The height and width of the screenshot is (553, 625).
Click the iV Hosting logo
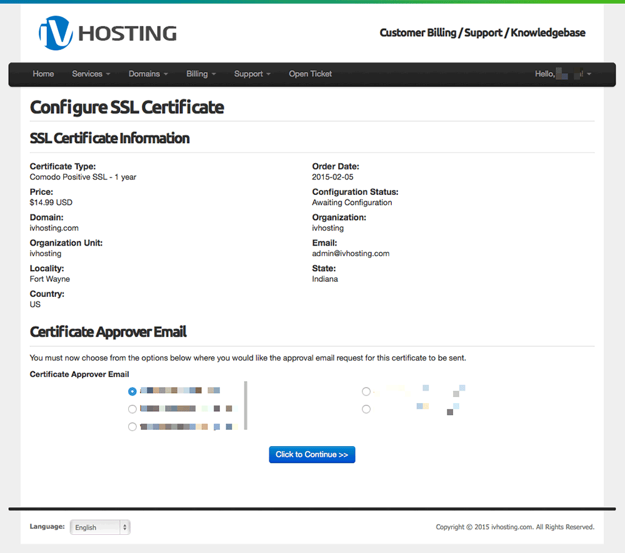click(107, 33)
